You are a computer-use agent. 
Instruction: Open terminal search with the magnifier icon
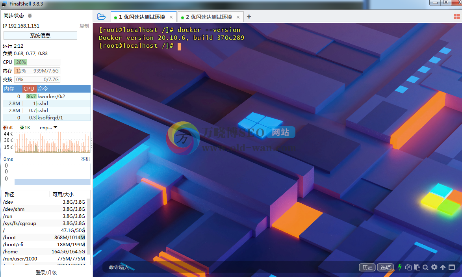click(x=425, y=267)
